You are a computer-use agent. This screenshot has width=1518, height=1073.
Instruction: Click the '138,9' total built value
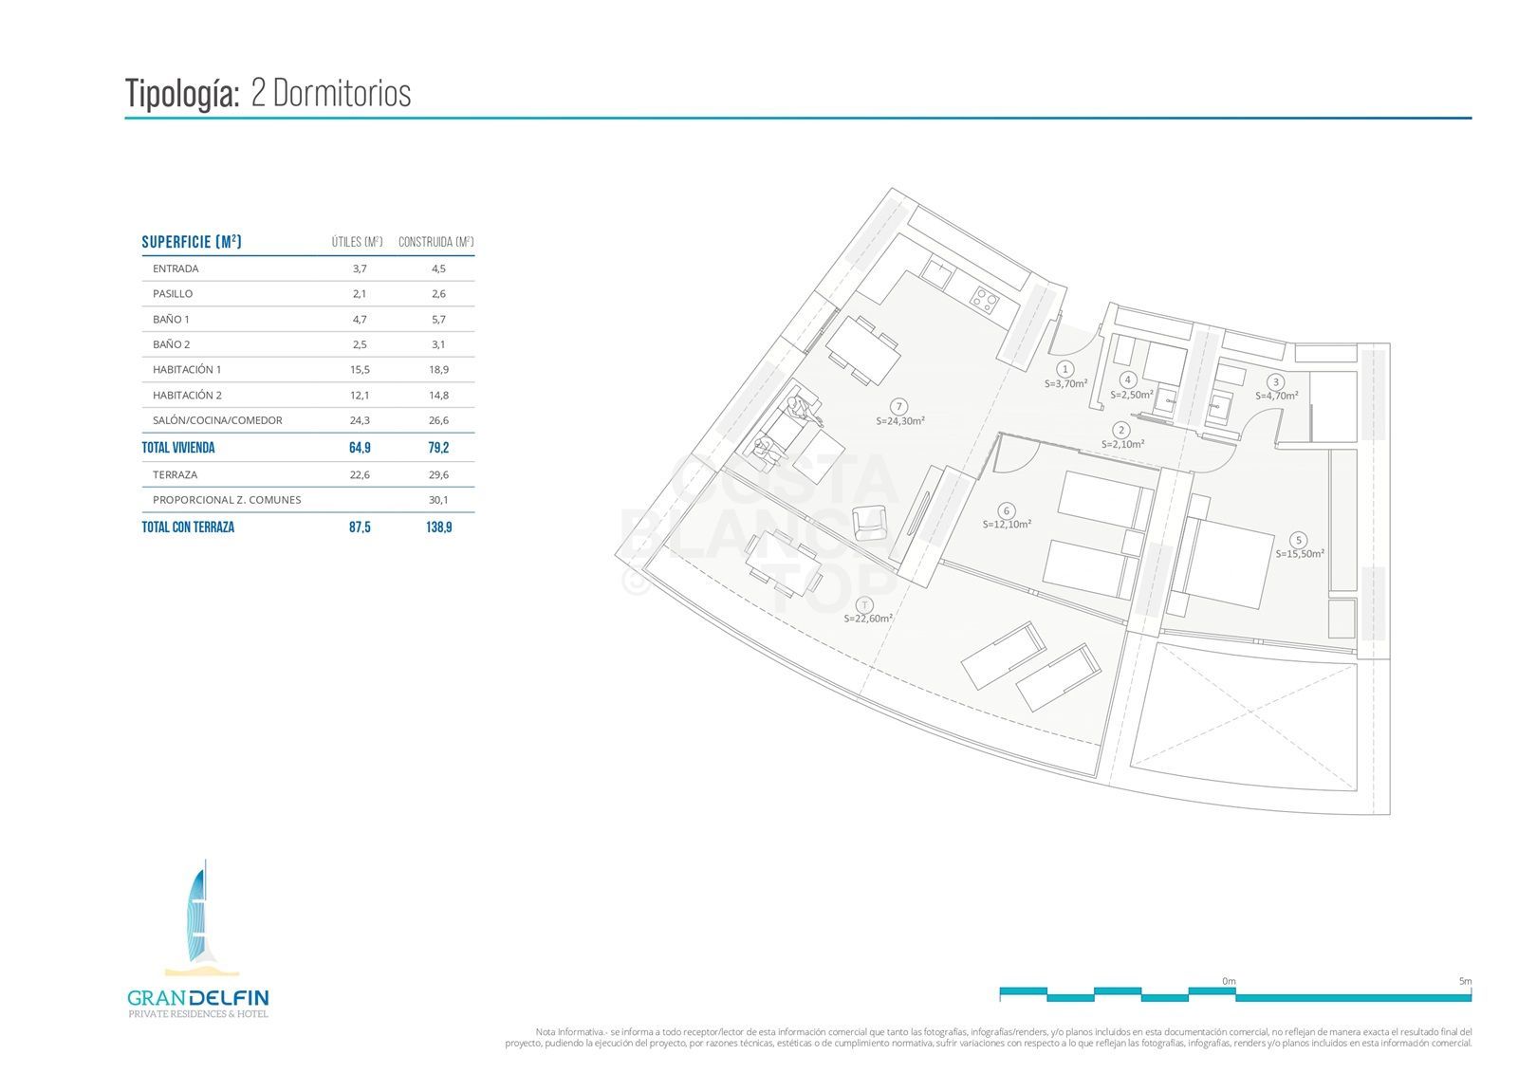438,527
